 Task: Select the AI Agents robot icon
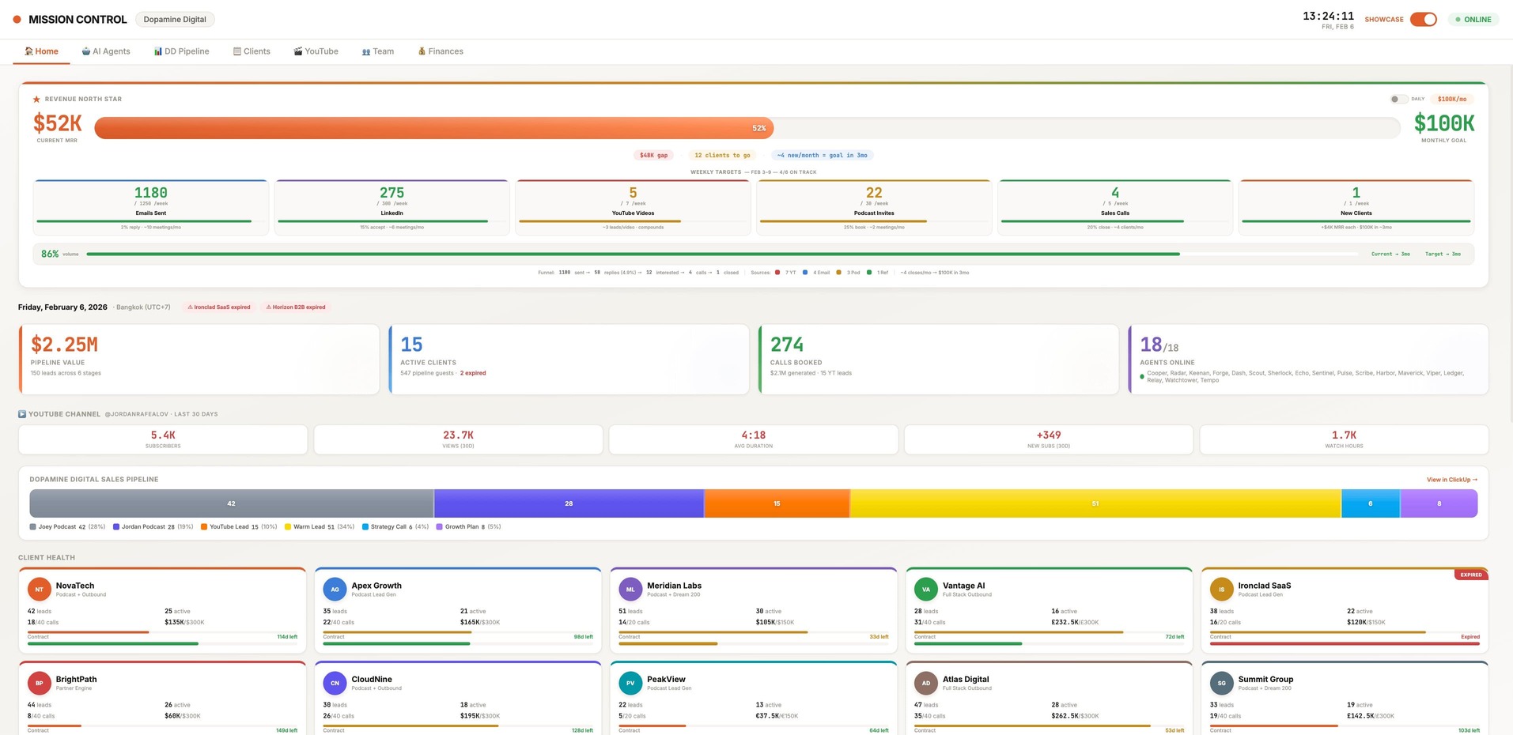pos(85,51)
